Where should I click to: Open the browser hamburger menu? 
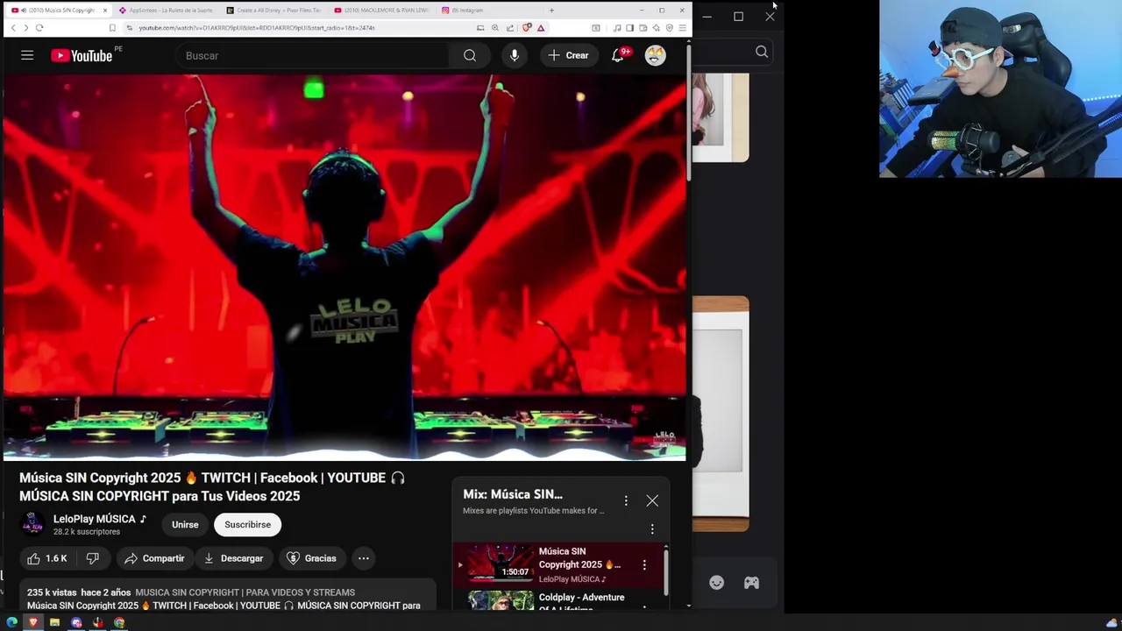pos(682,28)
